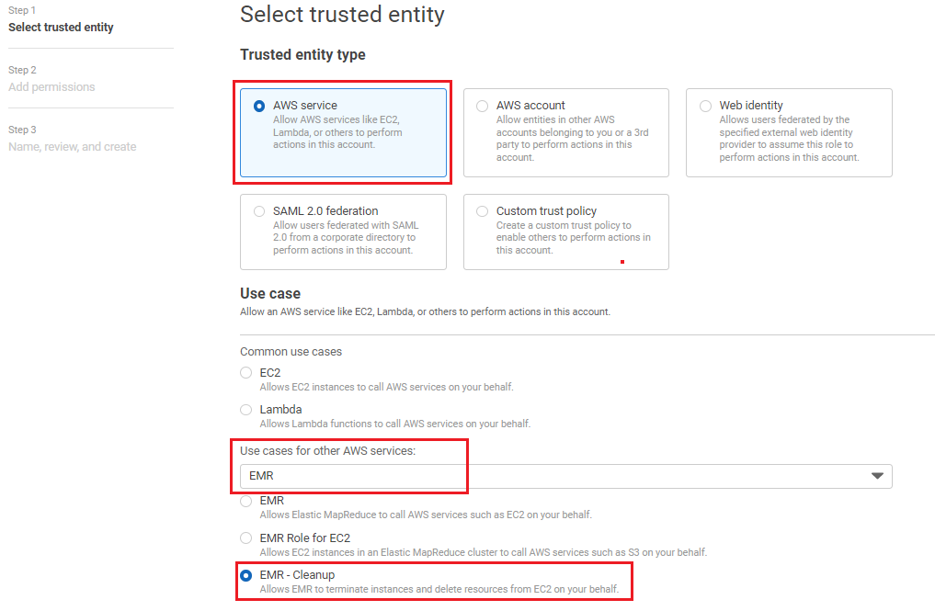Select the plain EMR use case radio
935x611 pixels.
245,501
